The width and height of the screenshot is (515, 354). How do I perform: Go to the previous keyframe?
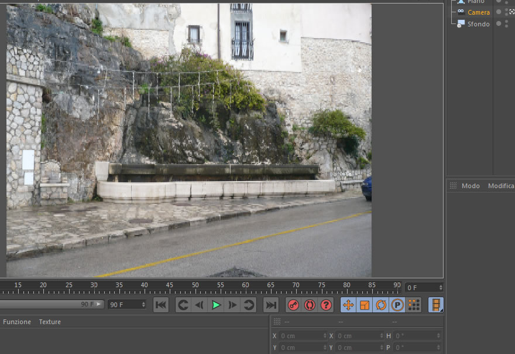pos(183,305)
